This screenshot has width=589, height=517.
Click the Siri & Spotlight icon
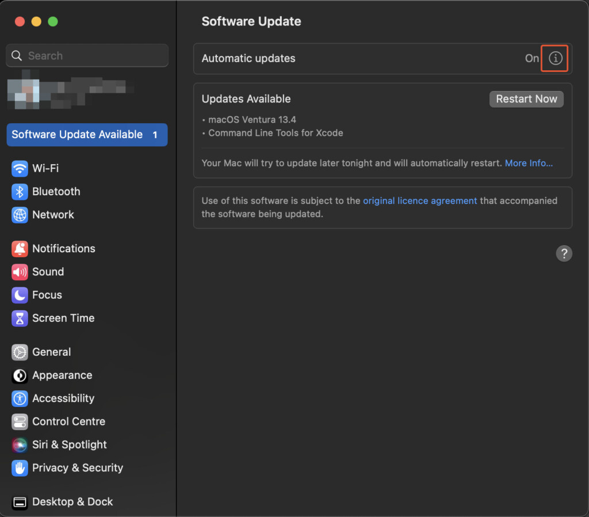coord(20,445)
